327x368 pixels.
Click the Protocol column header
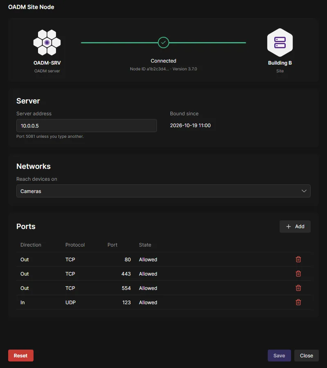click(75, 245)
